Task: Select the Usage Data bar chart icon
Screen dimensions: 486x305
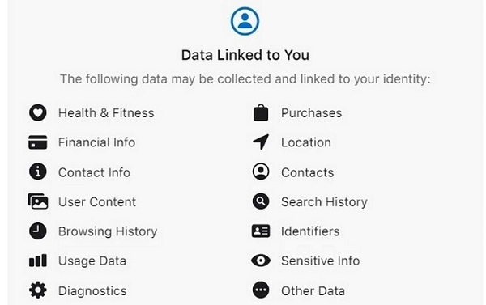Action: 38,261
